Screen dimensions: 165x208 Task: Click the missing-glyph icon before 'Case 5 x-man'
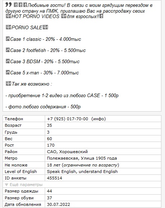pyautogui.click(x=8, y=73)
